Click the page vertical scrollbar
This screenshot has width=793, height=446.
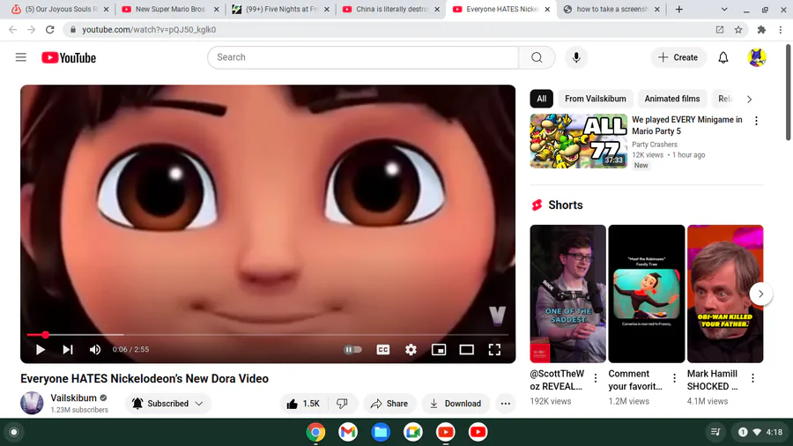[x=788, y=93]
